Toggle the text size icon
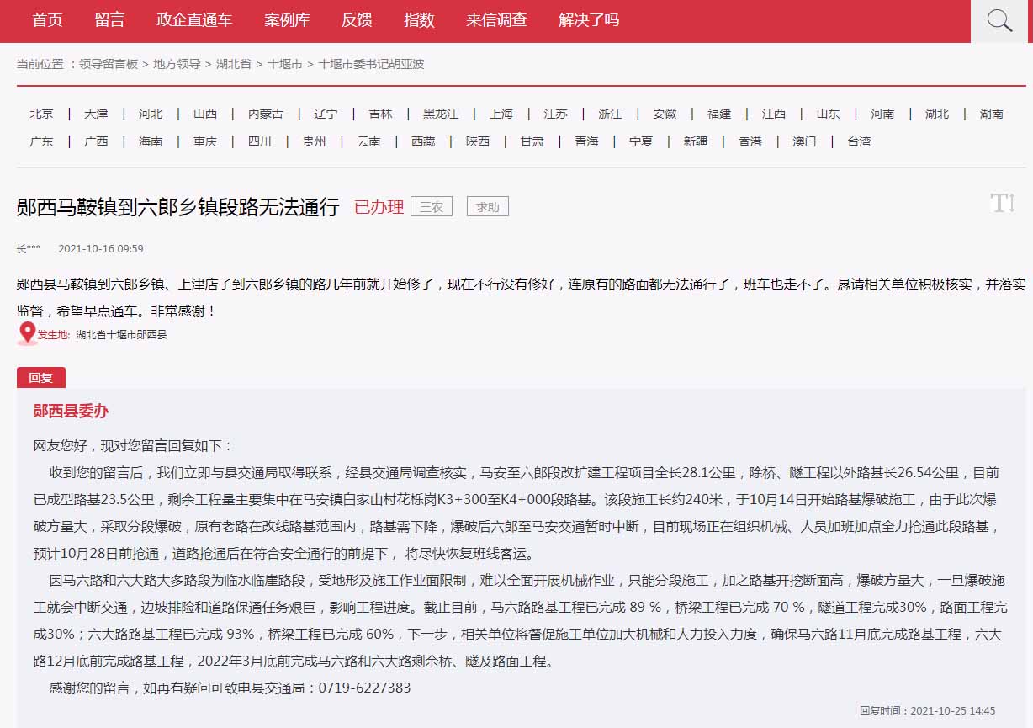 (x=1002, y=203)
